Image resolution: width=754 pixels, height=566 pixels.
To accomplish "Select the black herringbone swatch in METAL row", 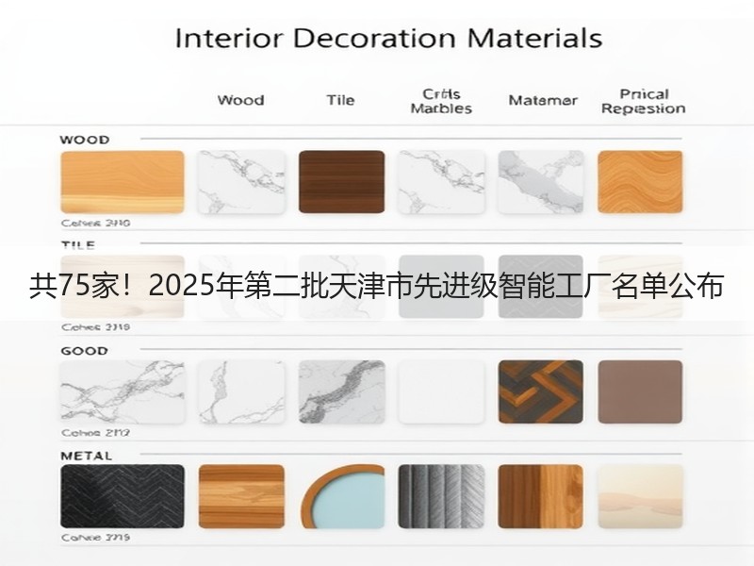I will coord(123,496).
